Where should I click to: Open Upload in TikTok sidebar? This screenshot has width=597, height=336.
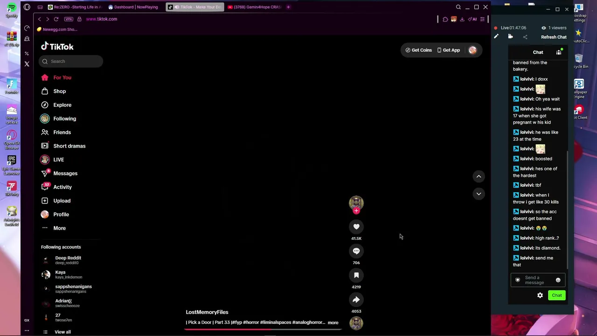(62, 201)
